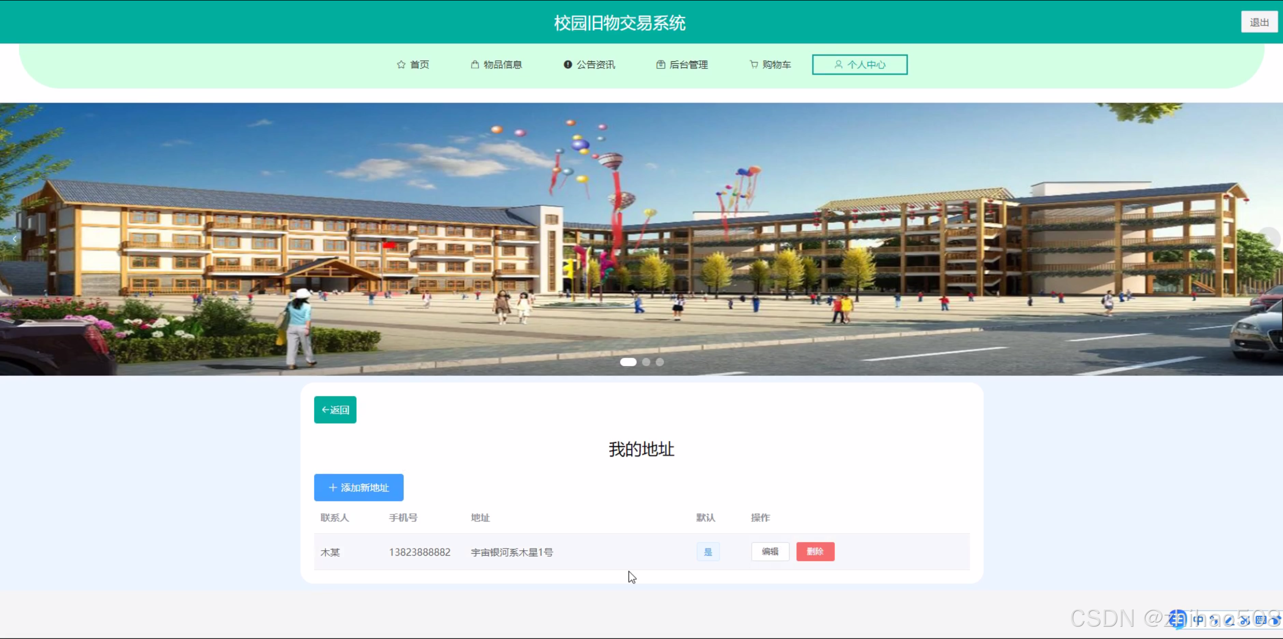Open the 物品信息 items page
Image resolution: width=1283 pixels, height=639 pixels.
496,64
